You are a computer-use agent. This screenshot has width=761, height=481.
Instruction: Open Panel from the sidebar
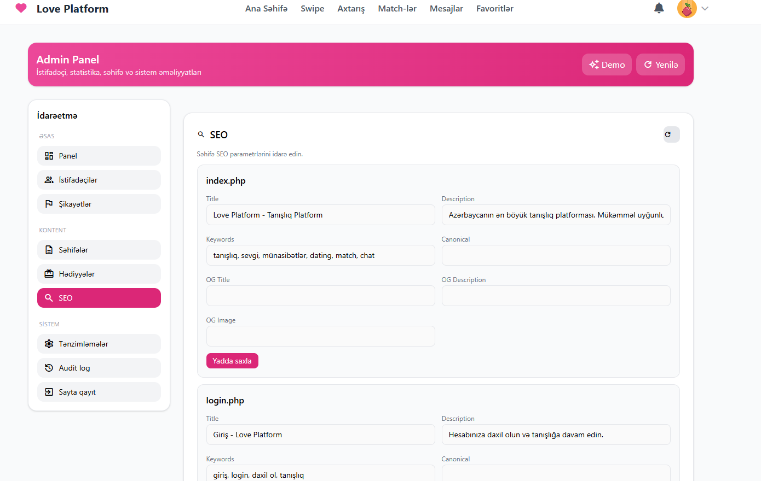click(x=99, y=156)
